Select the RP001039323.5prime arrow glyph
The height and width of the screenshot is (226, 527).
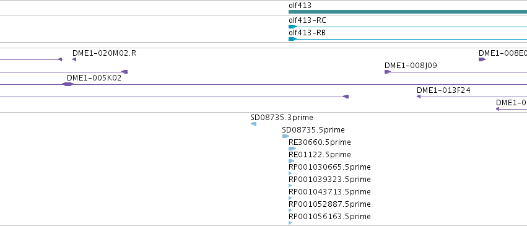[x=290, y=186]
